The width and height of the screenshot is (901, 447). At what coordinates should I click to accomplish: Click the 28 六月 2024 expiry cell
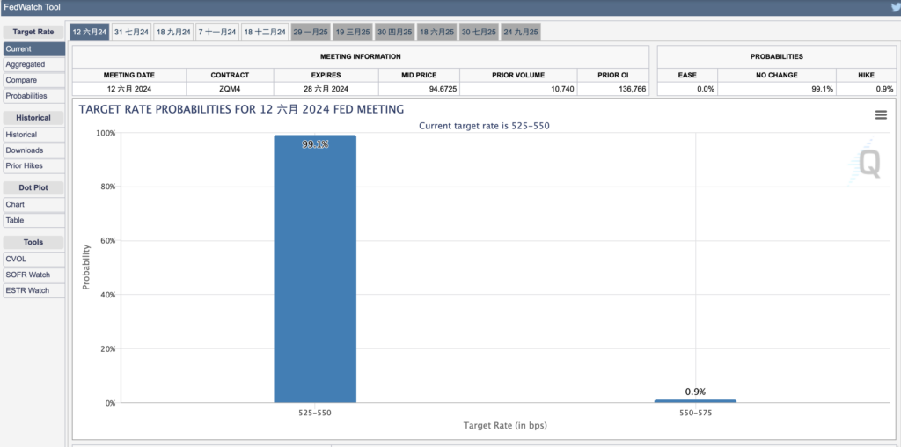326,89
